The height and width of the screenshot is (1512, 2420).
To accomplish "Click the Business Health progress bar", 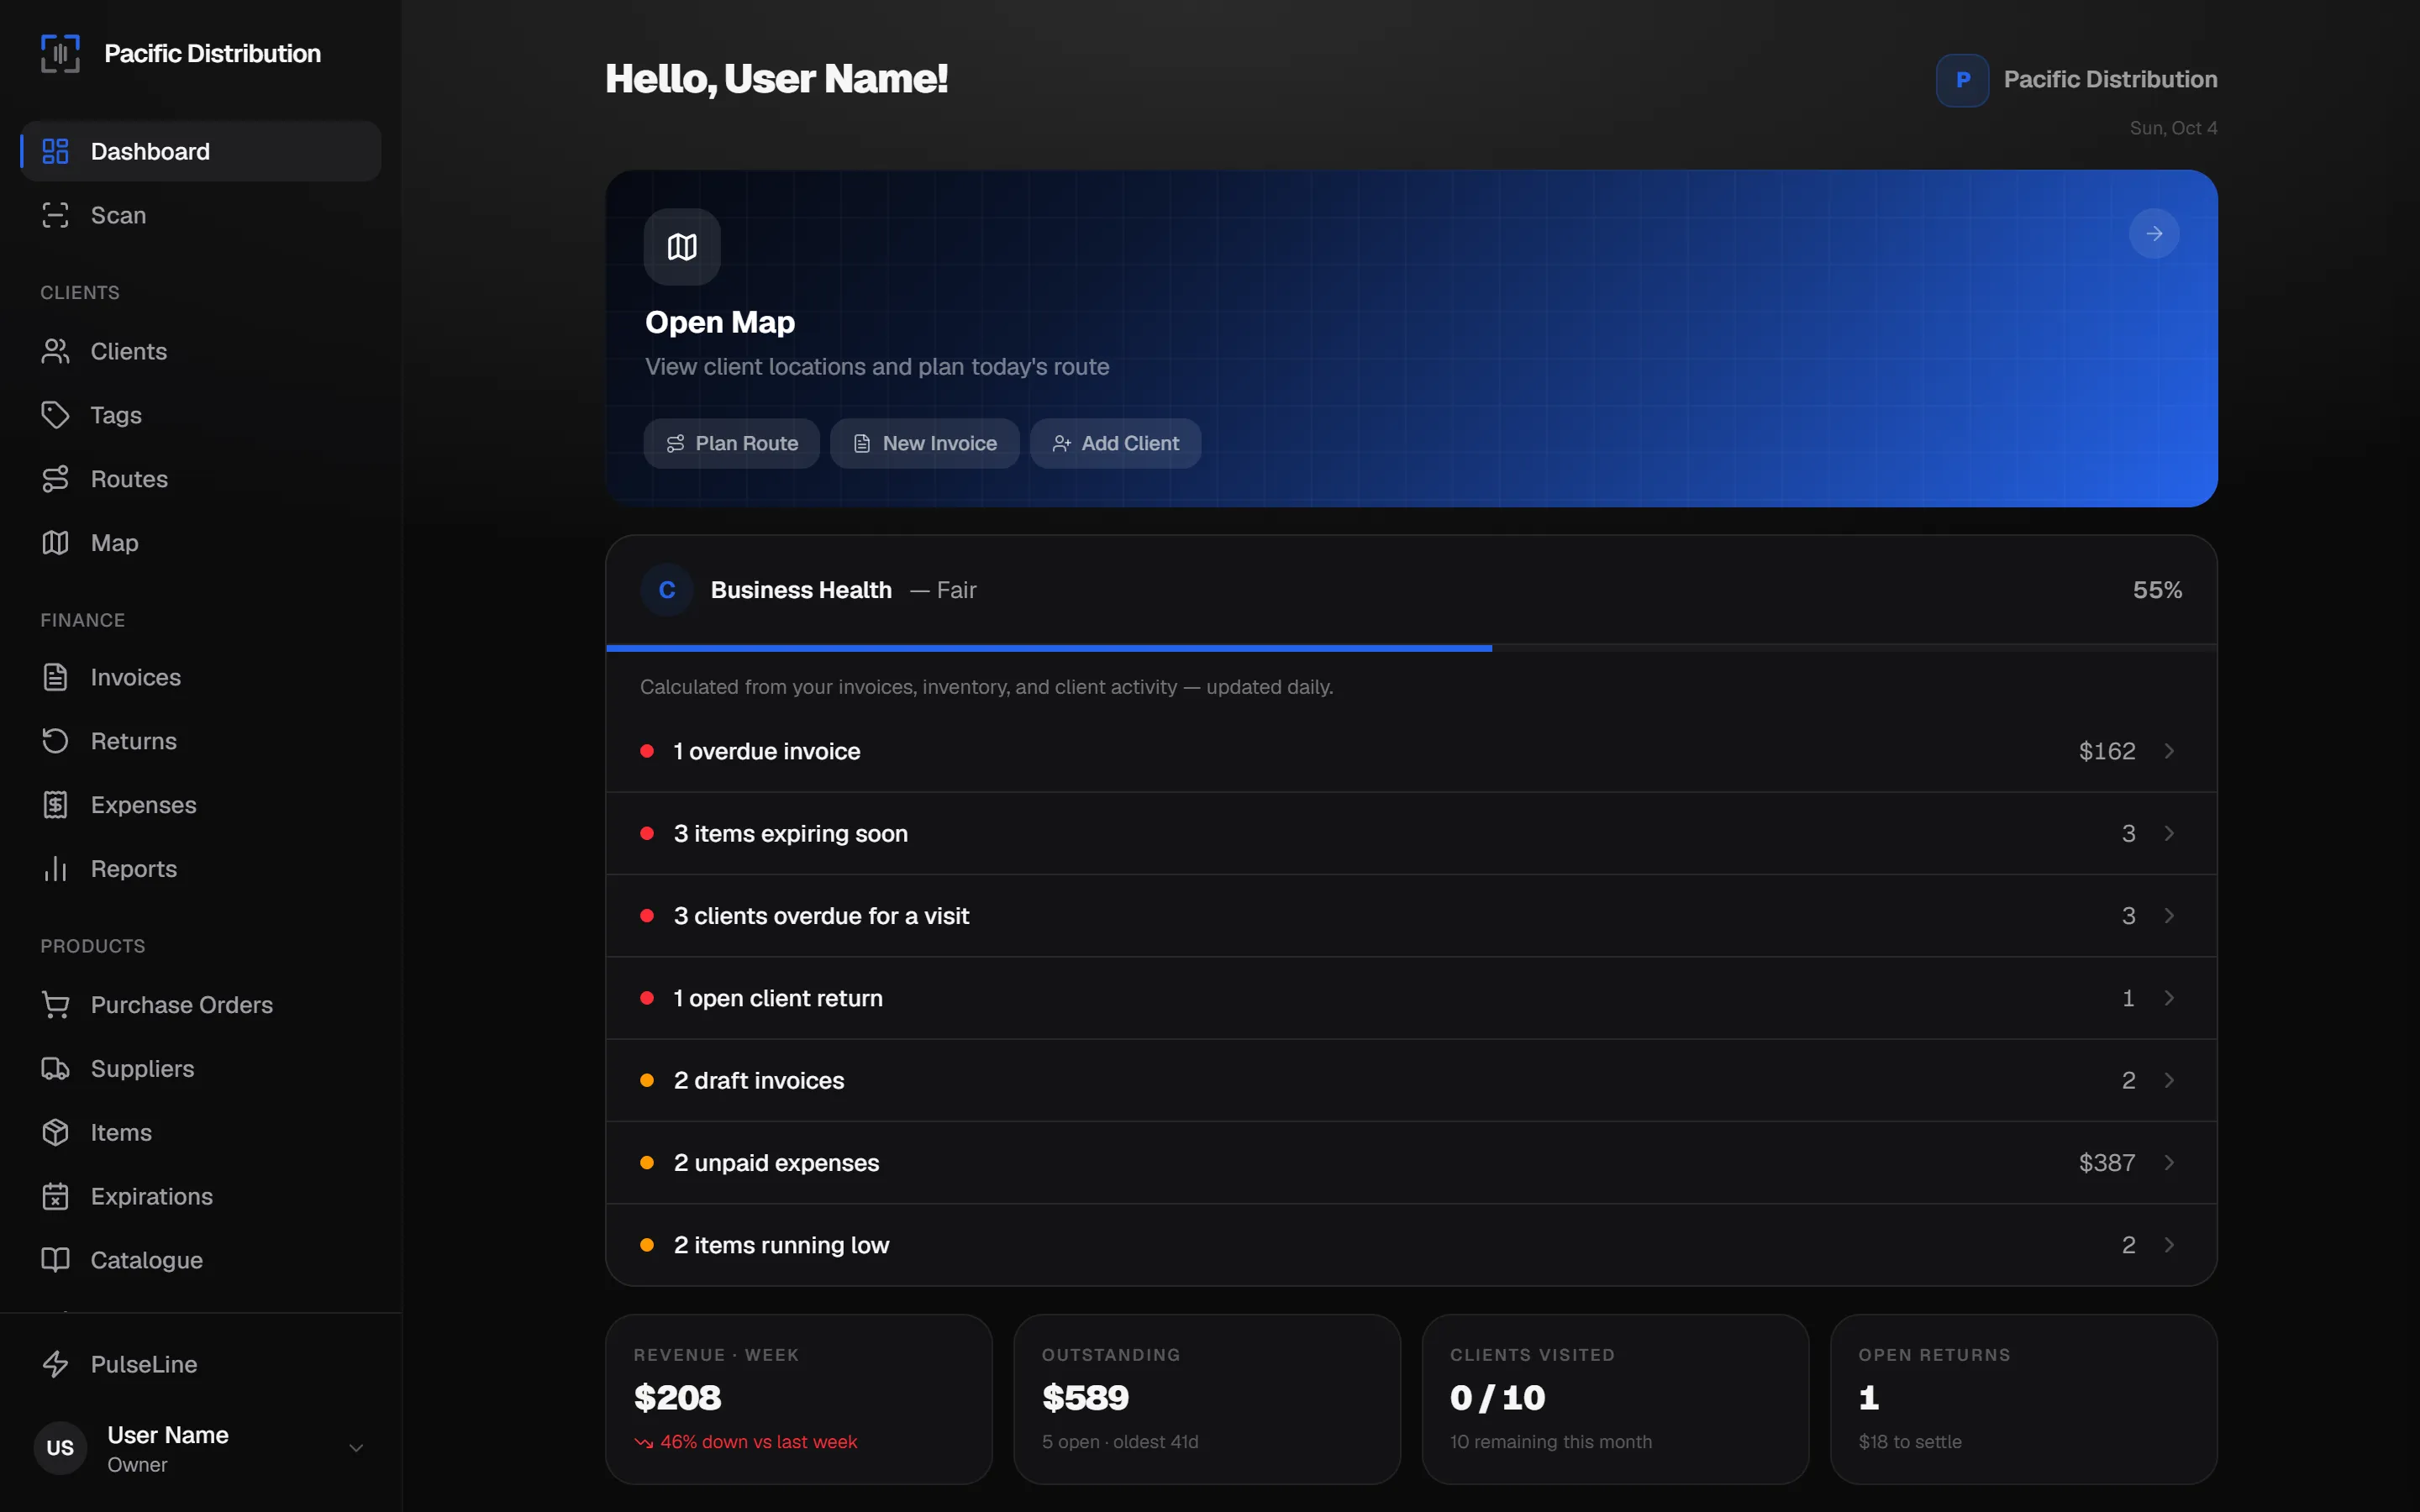I will pos(1411,648).
